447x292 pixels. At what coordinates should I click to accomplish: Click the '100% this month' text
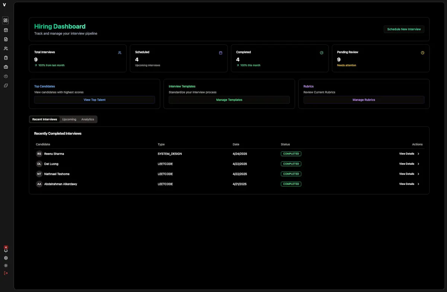coord(250,65)
